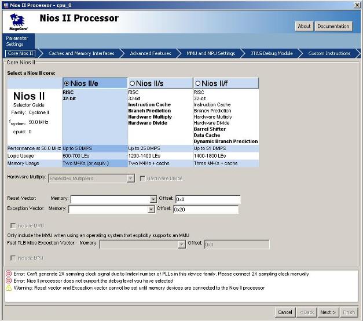
Task: Click the Reset Vector Offset field
Action: [208, 199]
